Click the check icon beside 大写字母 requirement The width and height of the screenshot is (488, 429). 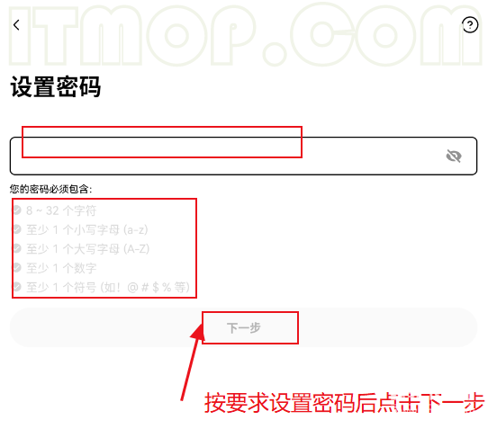pyautogui.click(x=17, y=248)
